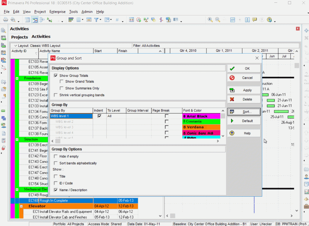Collapse the Mechanical/Electrical WBS band
Image resolution: width=309 pixels, height=226 pixels.
[x=17, y=189]
